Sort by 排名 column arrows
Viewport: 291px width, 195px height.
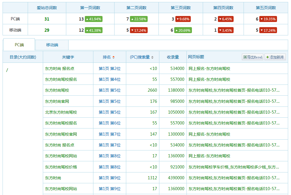pos(113,57)
